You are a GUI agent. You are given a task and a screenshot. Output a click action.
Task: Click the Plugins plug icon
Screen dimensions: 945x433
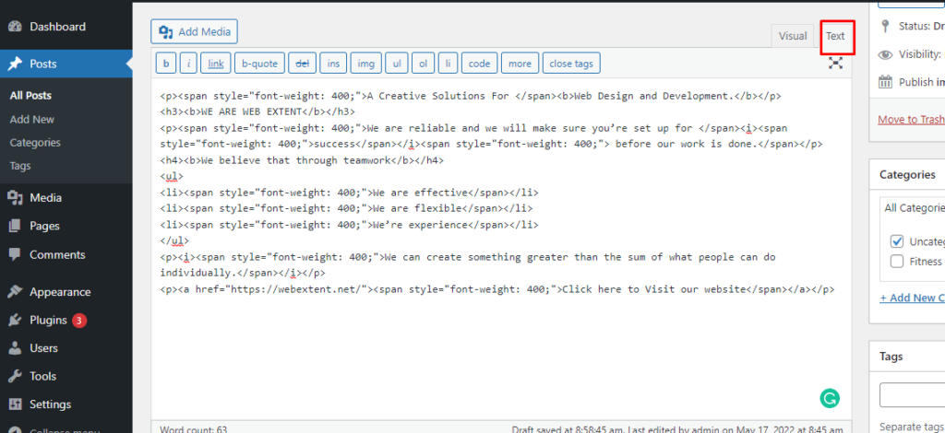click(15, 321)
